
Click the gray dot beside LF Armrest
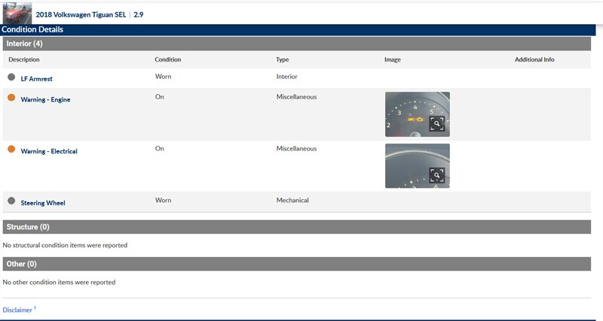point(11,77)
